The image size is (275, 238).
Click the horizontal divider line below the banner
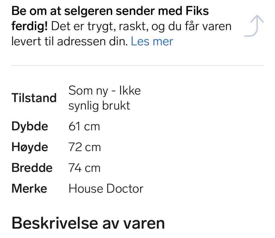coord(137,65)
